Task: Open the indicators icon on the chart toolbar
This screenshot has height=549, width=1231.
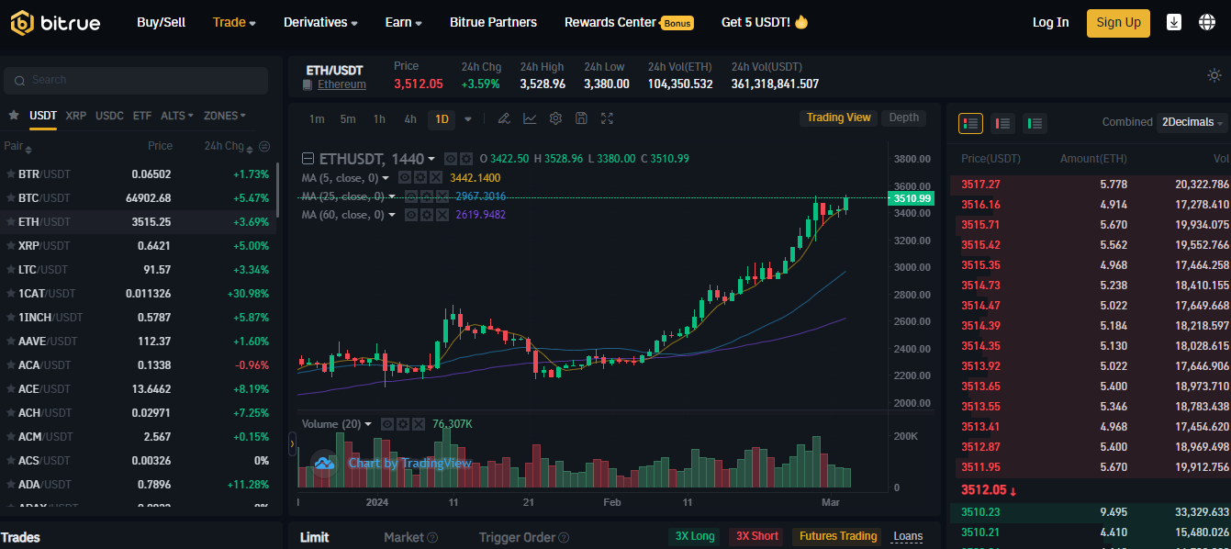Action: 529,118
